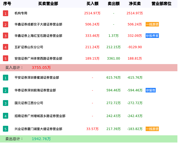Click 一线游资 tag on 华鑫证券成都 row
The image size is (179, 143).
pos(152,24)
